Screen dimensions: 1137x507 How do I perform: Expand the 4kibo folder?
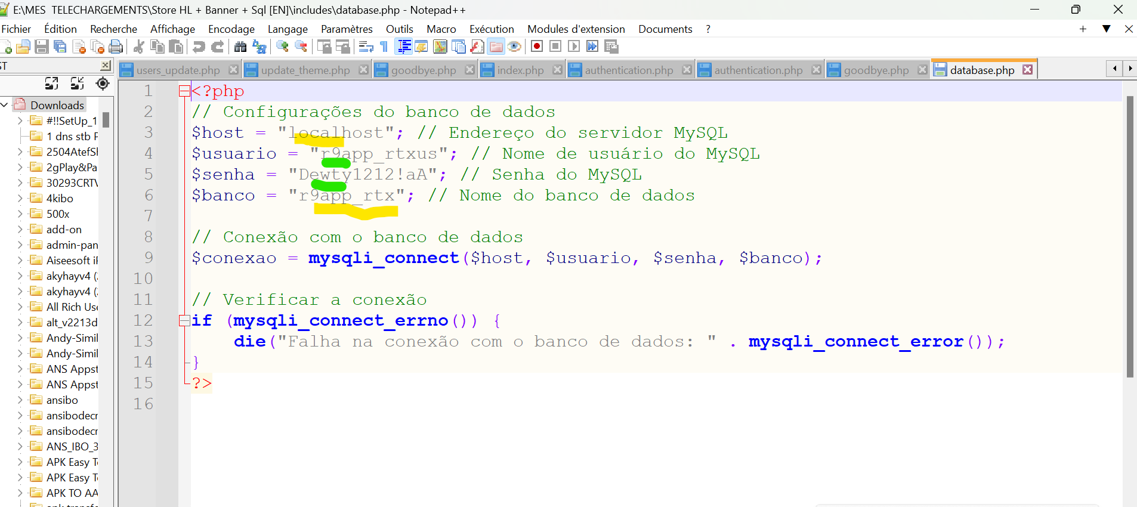point(20,198)
